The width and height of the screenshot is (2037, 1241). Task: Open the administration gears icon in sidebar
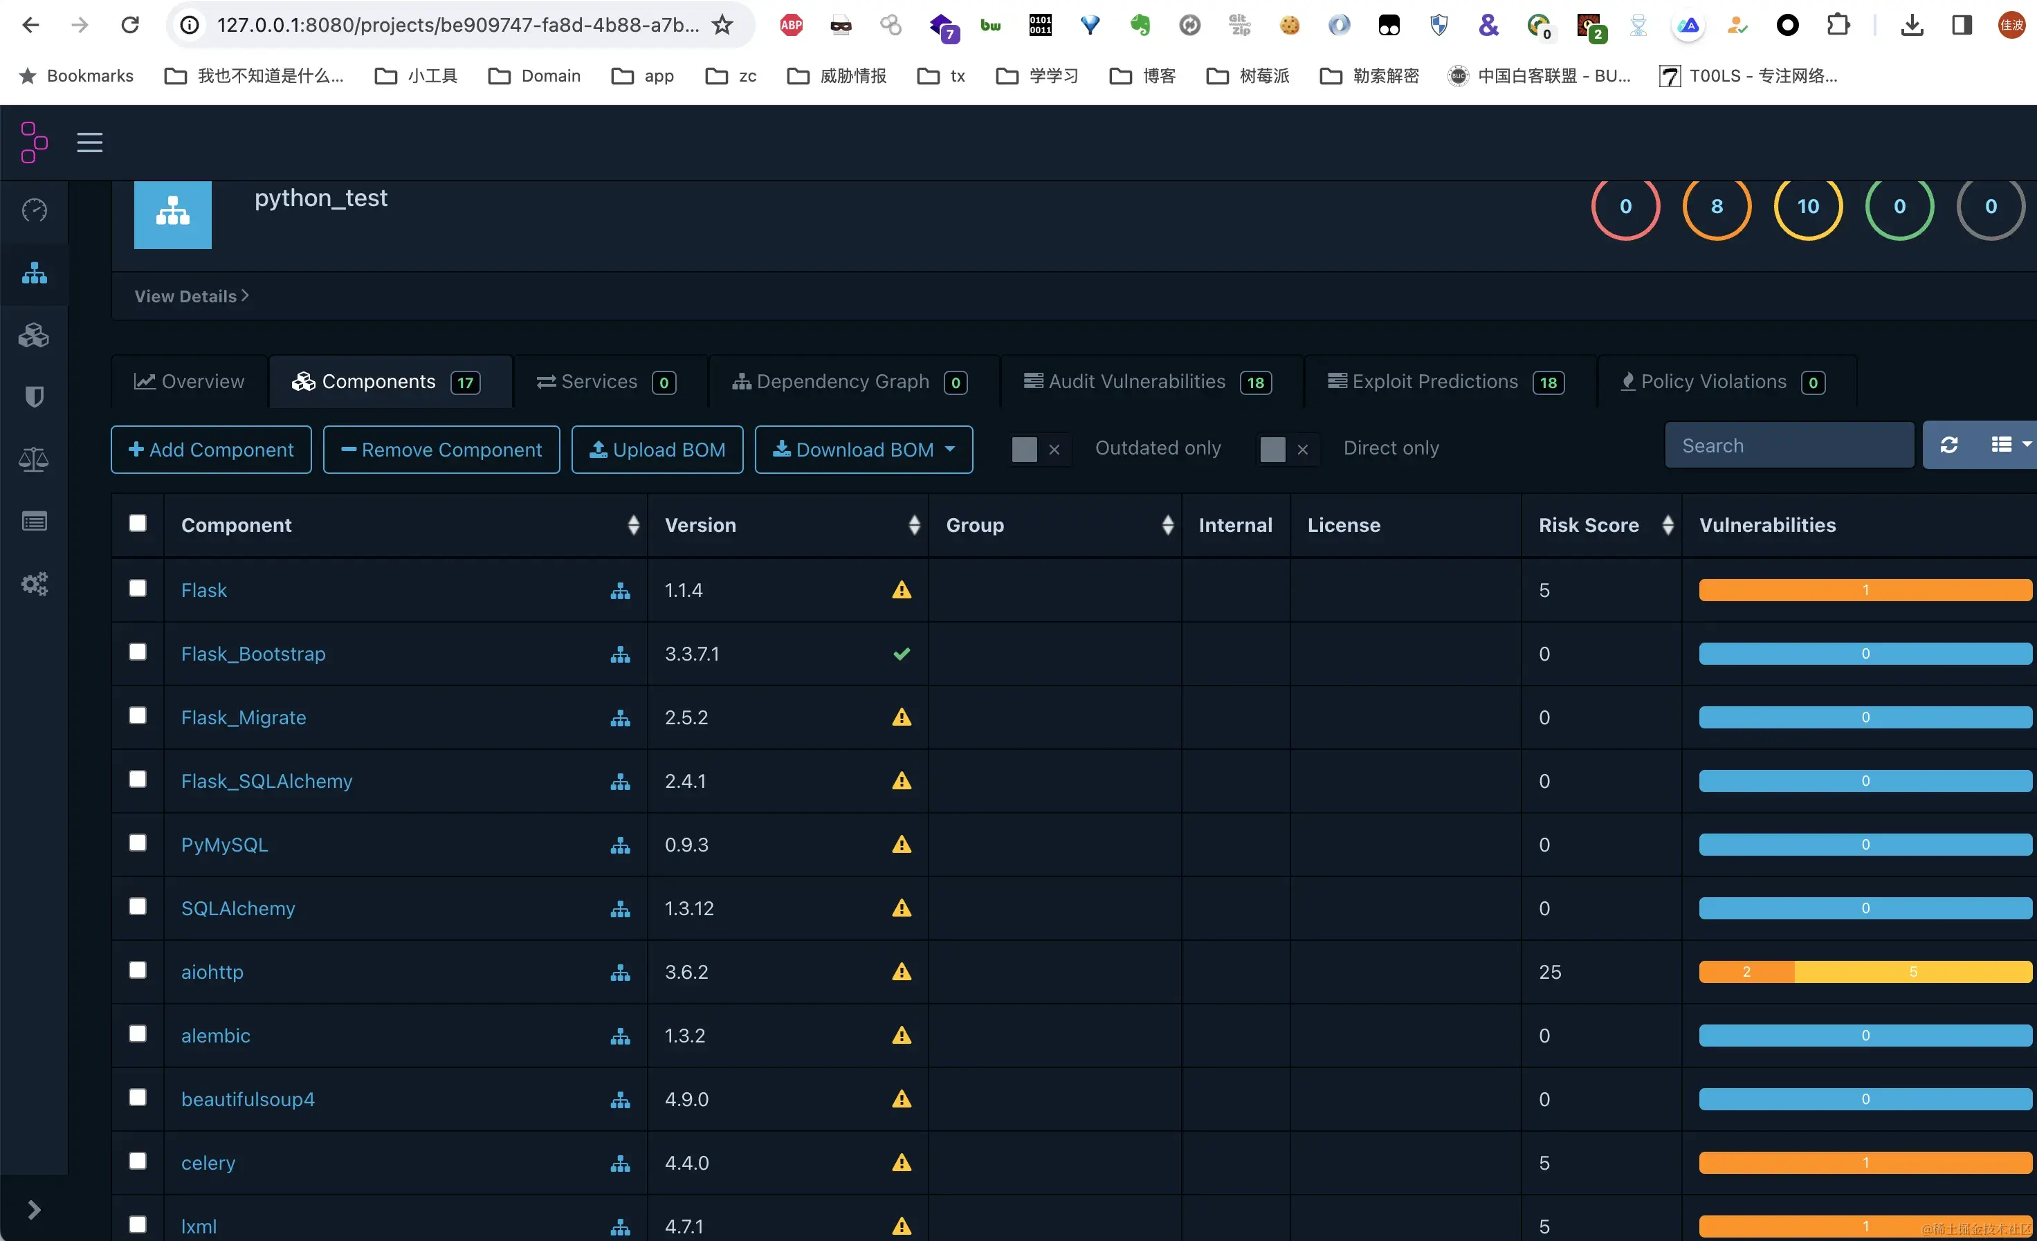(34, 584)
